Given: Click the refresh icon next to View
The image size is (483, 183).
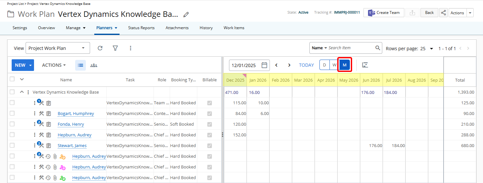Looking at the screenshot, I should pos(100,48).
